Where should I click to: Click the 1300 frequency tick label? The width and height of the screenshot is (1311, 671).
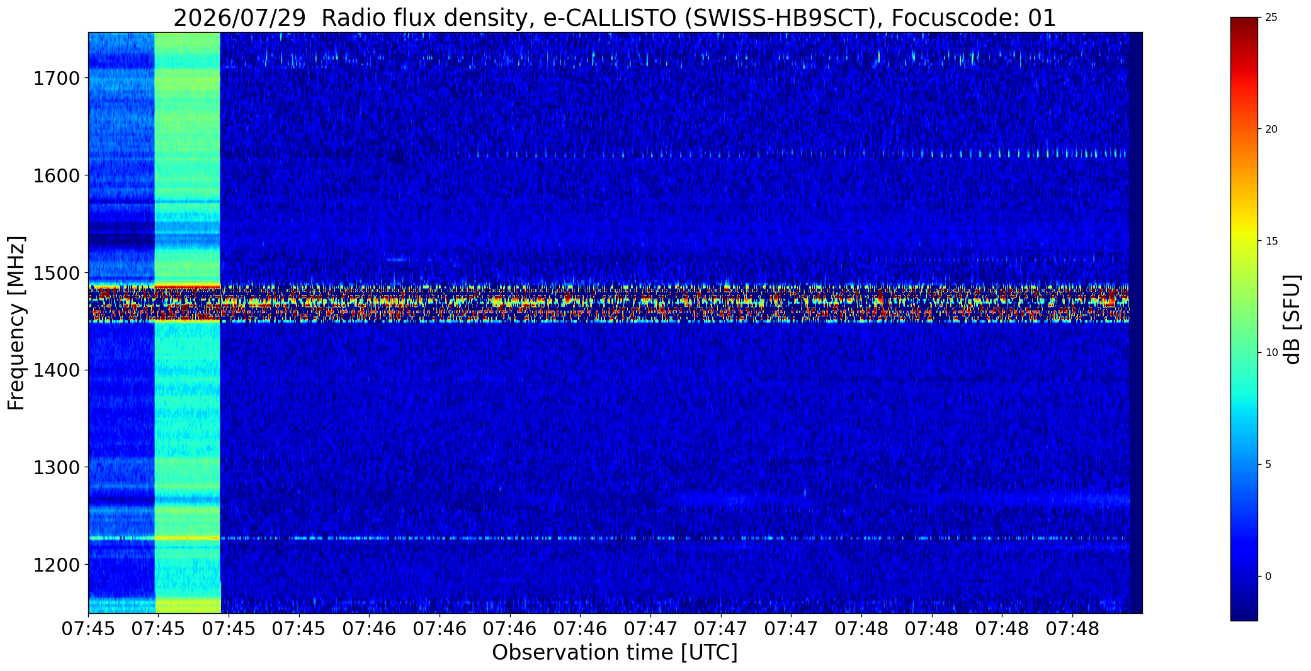pyautogui.click(x=57, y=468)
